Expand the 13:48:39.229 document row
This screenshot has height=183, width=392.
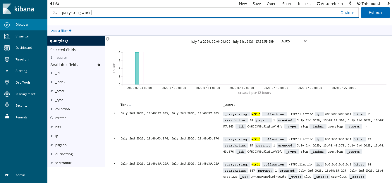114,163
